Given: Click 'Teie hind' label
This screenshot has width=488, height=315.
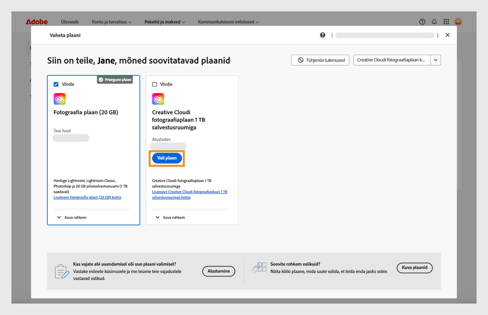Looking at the screenshot, I should point(62,131).
